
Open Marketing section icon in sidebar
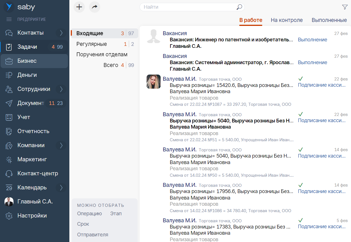[9, 160]
